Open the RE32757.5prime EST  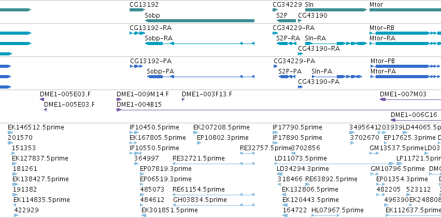click(x=247, y=153)
